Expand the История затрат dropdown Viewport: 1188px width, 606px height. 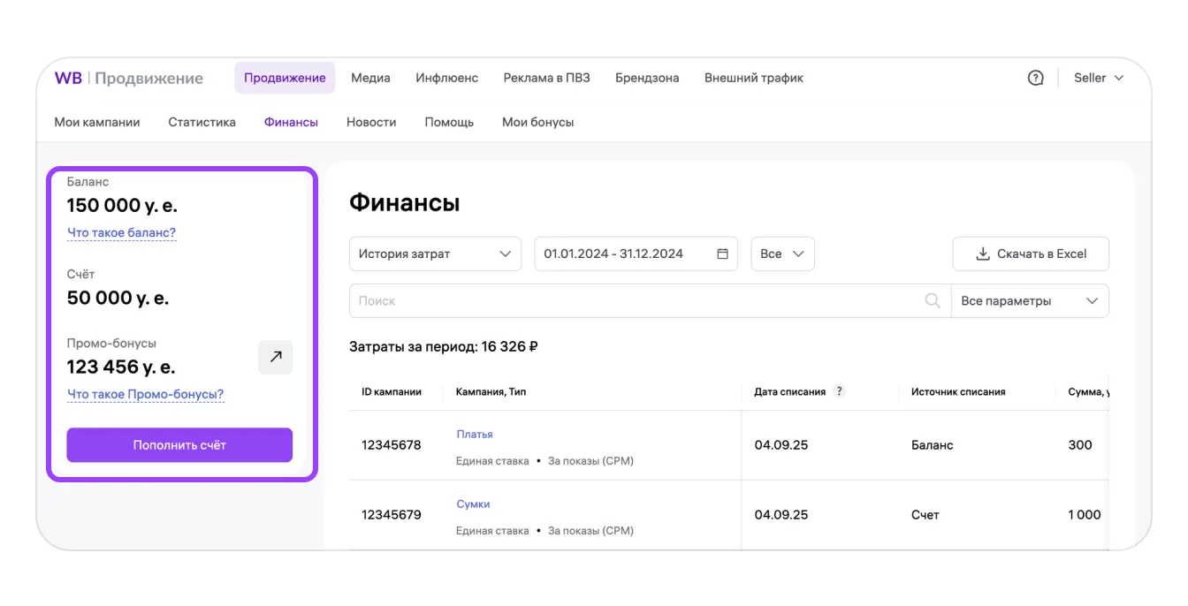(x=435, y=254)
